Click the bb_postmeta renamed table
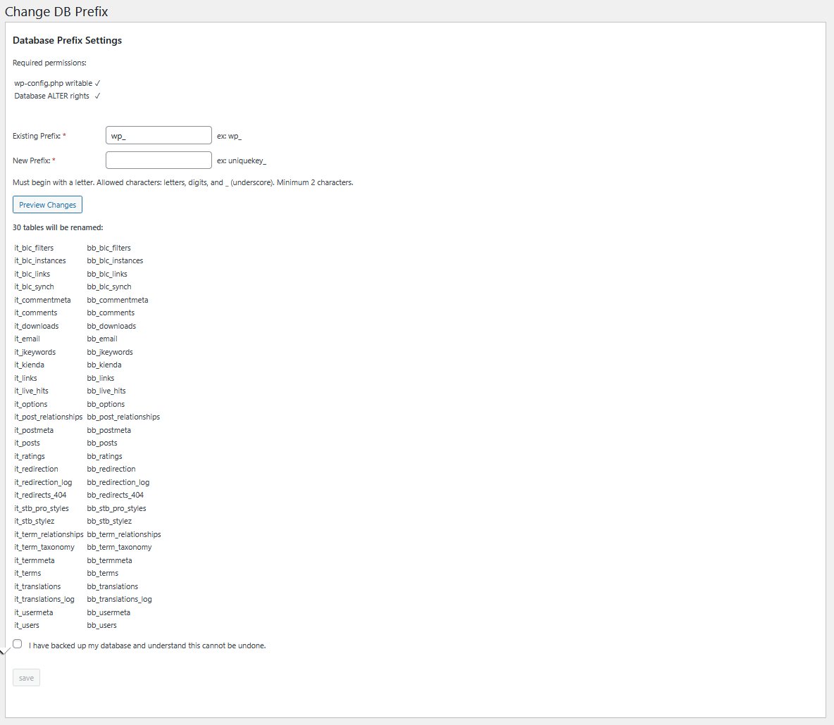Viewport: 834px width, 725px height. 108,430
